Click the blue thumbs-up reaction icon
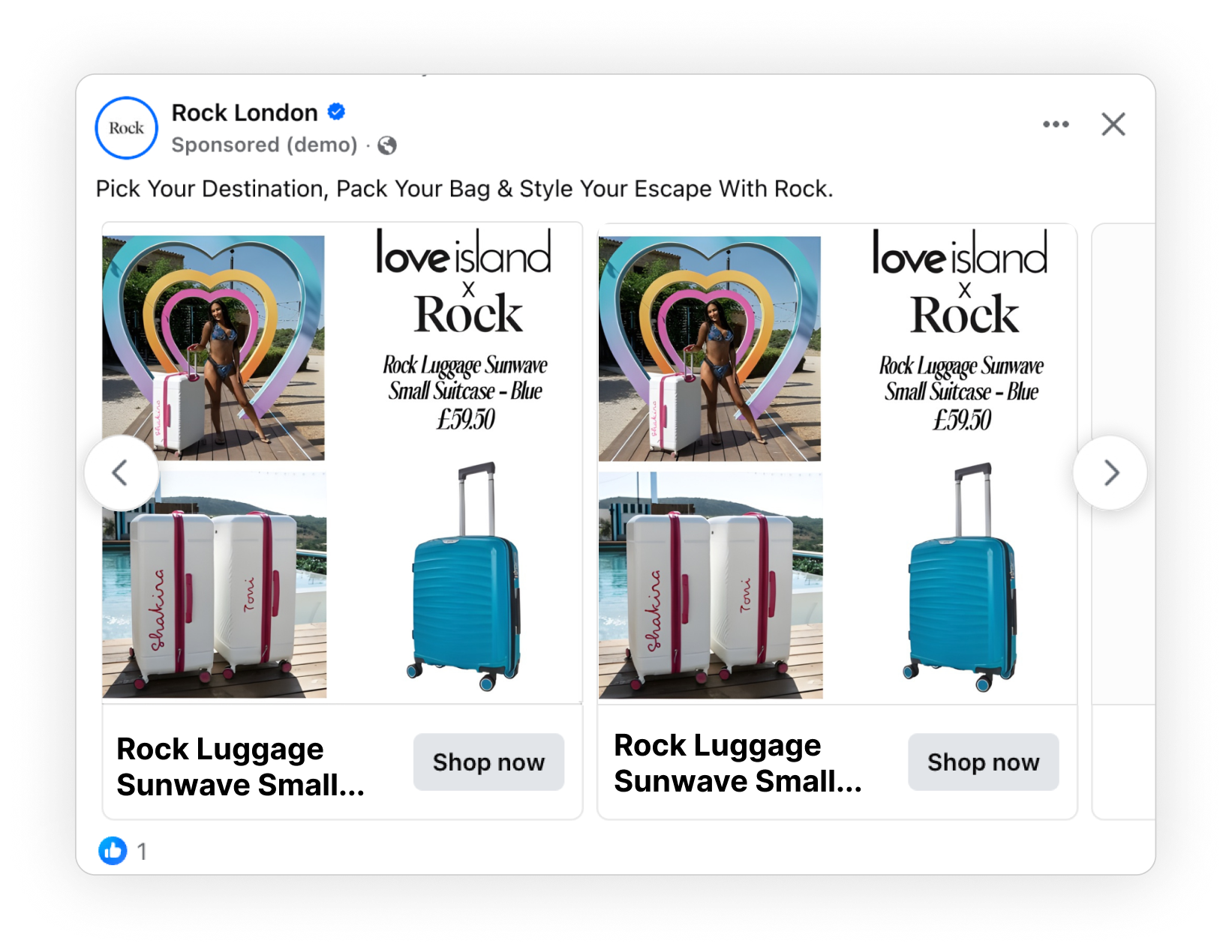This screenshot has height=952, width=1232. click(x=113, y=851)
